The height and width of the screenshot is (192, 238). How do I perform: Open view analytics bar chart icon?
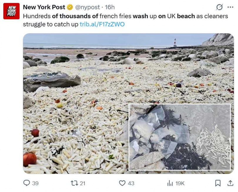coord(170,183)
